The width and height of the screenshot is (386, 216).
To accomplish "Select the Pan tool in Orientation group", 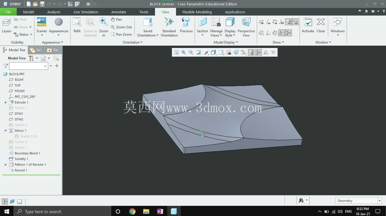I will click(x=116, y=20).
